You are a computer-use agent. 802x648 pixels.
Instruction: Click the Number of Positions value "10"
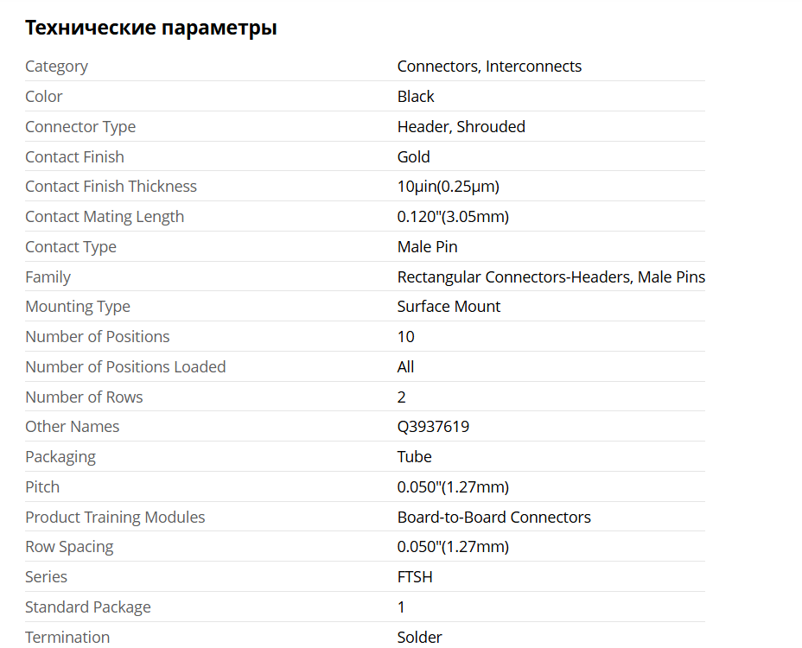click(405, 337)
